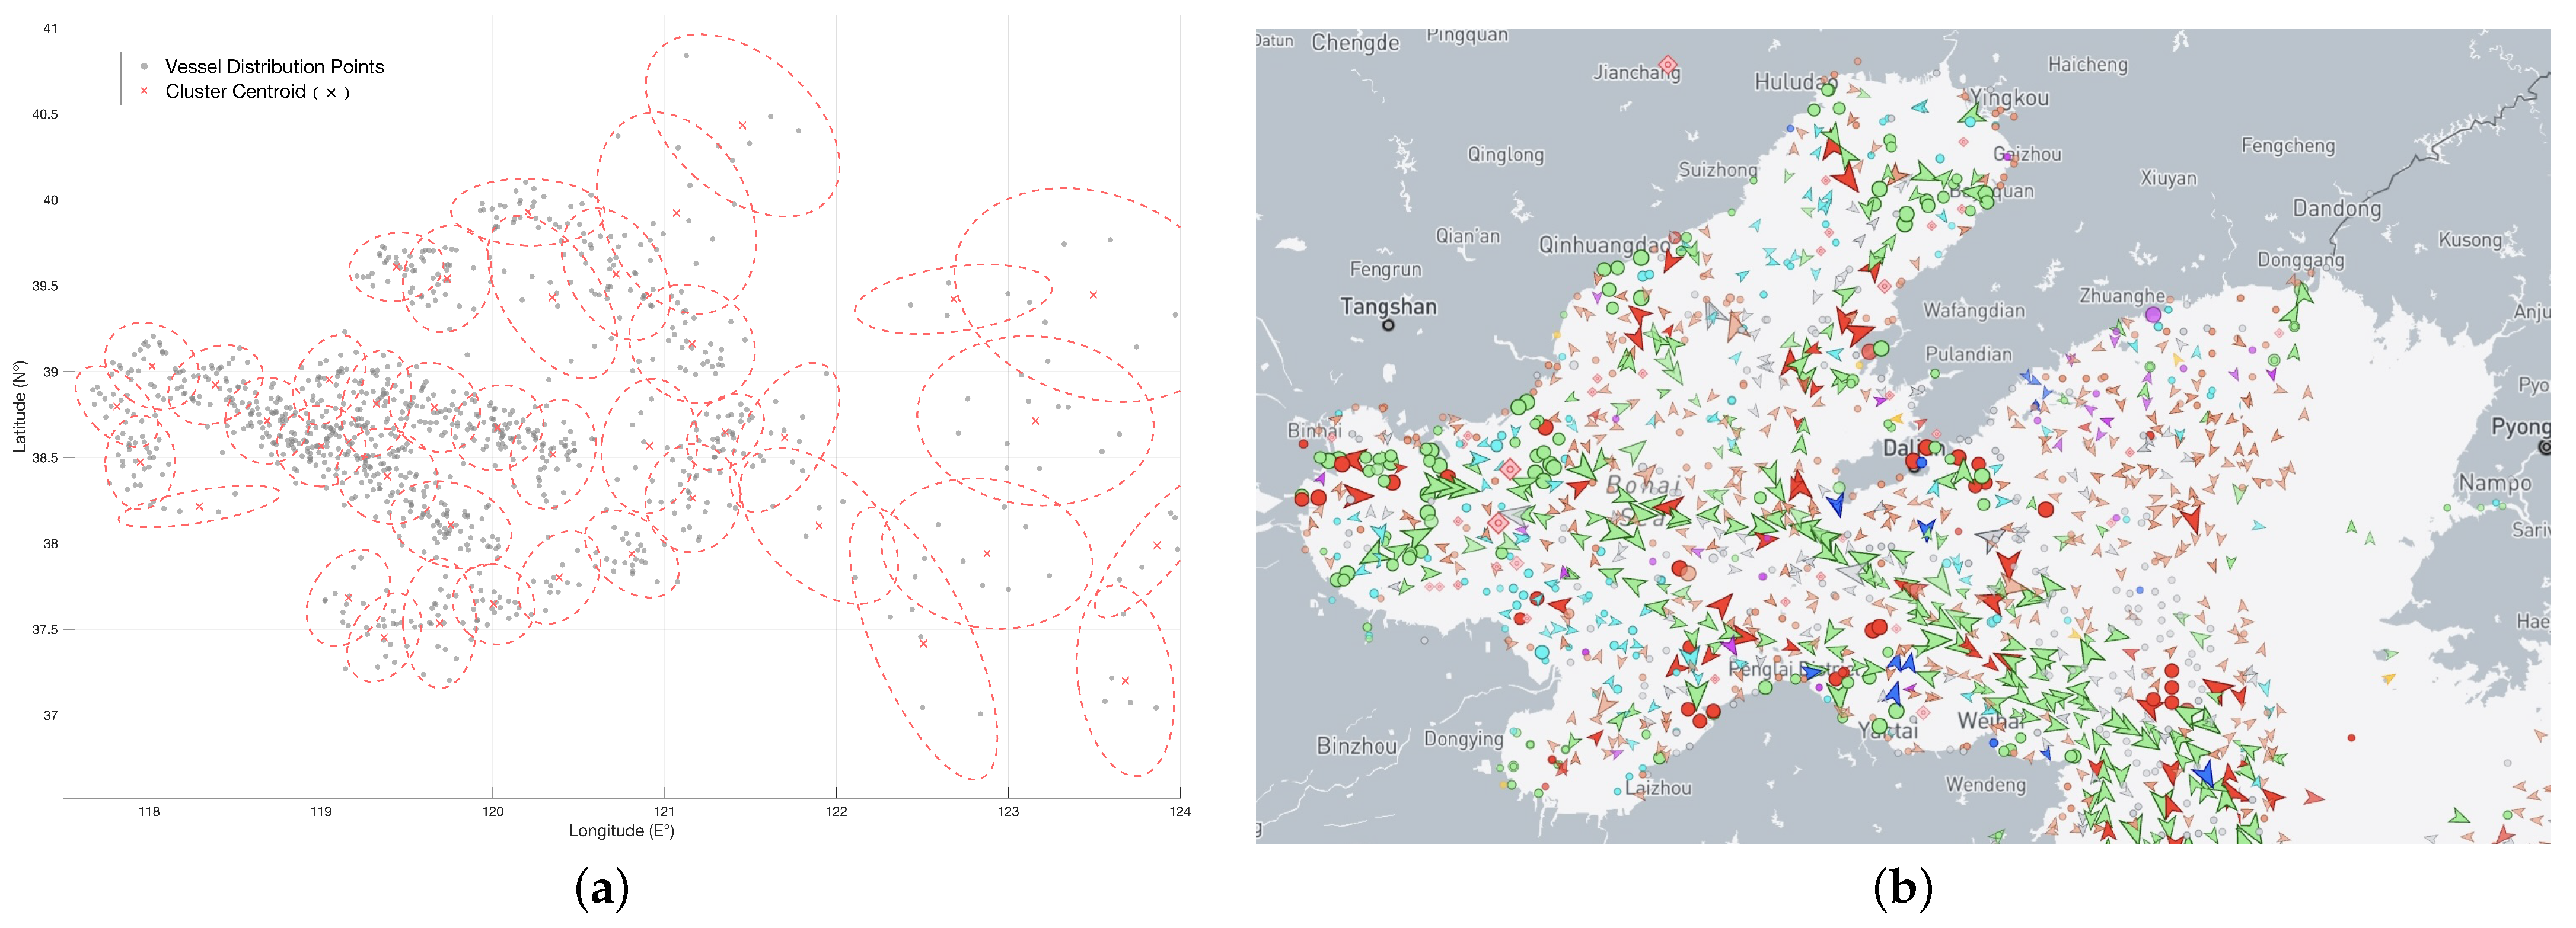Select the pink diamond marker near Jianchang

(1667, 64)
